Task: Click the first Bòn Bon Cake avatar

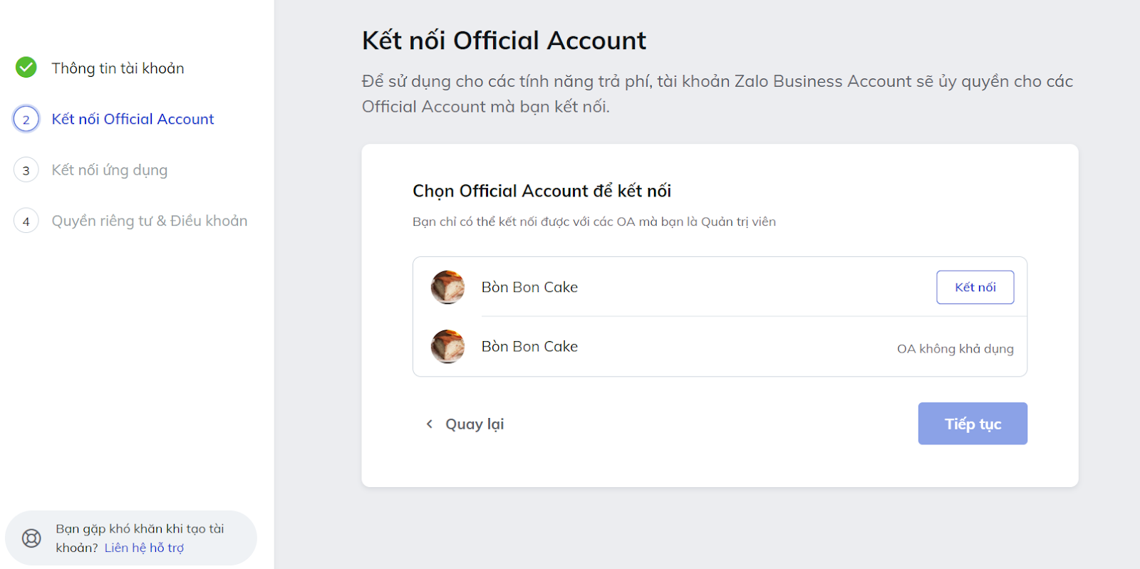Action: 447,287
